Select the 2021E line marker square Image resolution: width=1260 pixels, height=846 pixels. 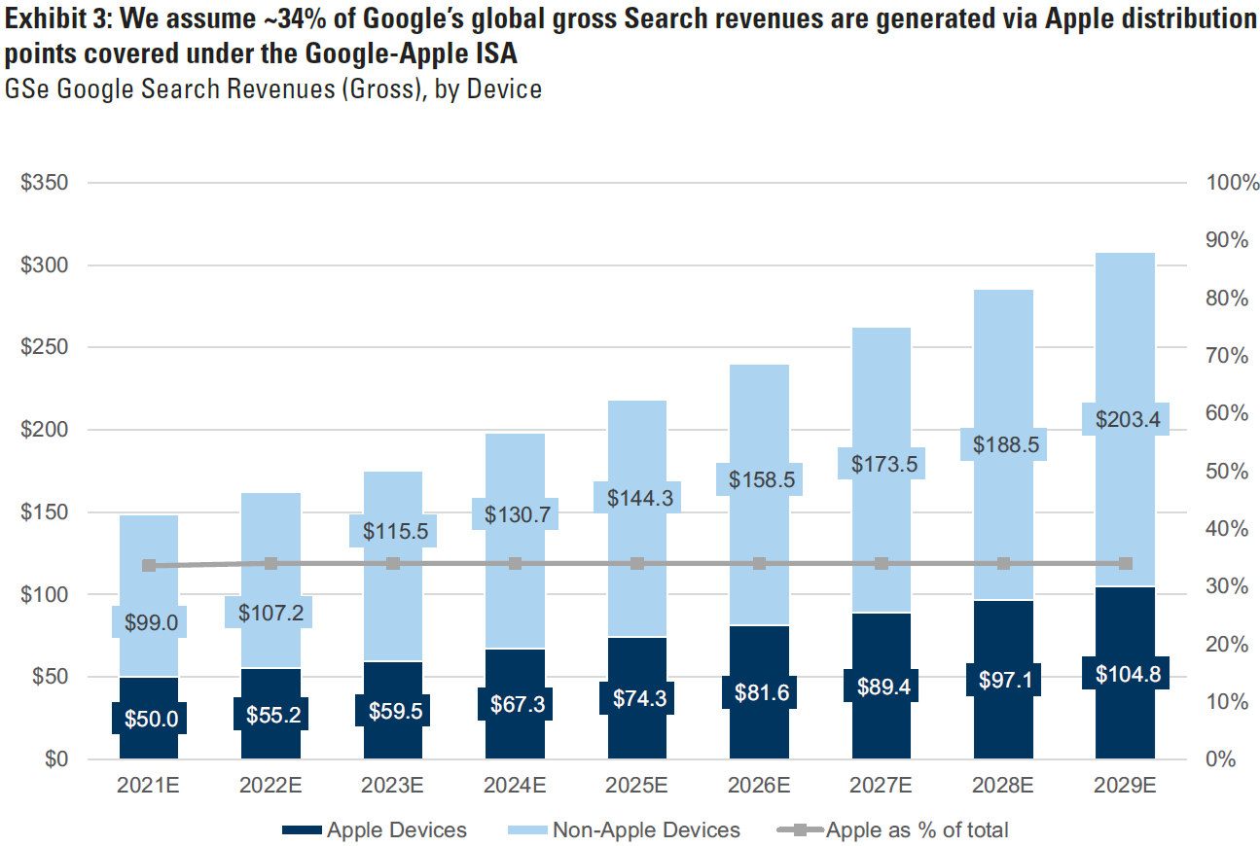click(149, 566)
